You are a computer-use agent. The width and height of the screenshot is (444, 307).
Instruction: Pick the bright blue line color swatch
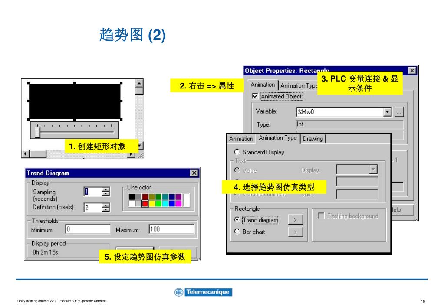coord(171,203)
